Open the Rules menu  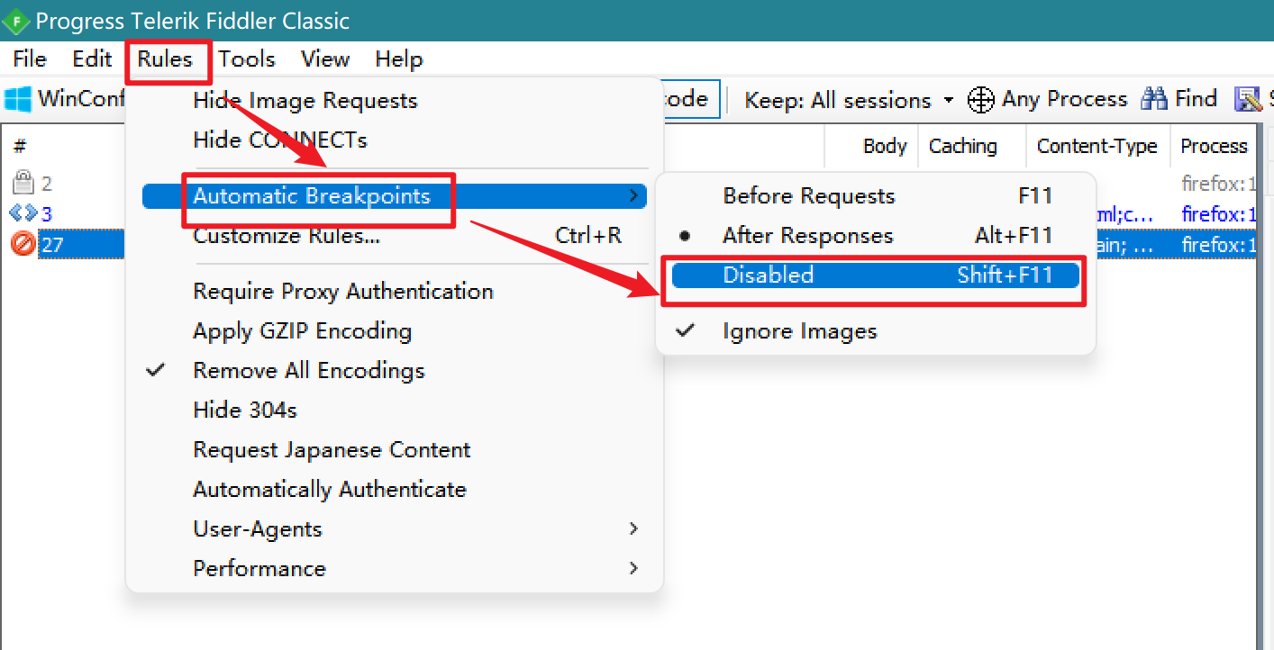[166, 59]
